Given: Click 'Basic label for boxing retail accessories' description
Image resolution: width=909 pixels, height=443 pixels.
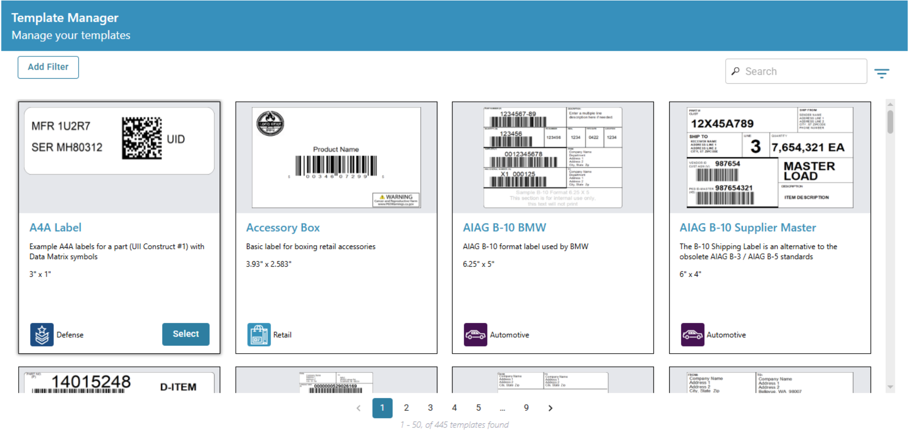Looking at the screenshot, I should point(311,247).
